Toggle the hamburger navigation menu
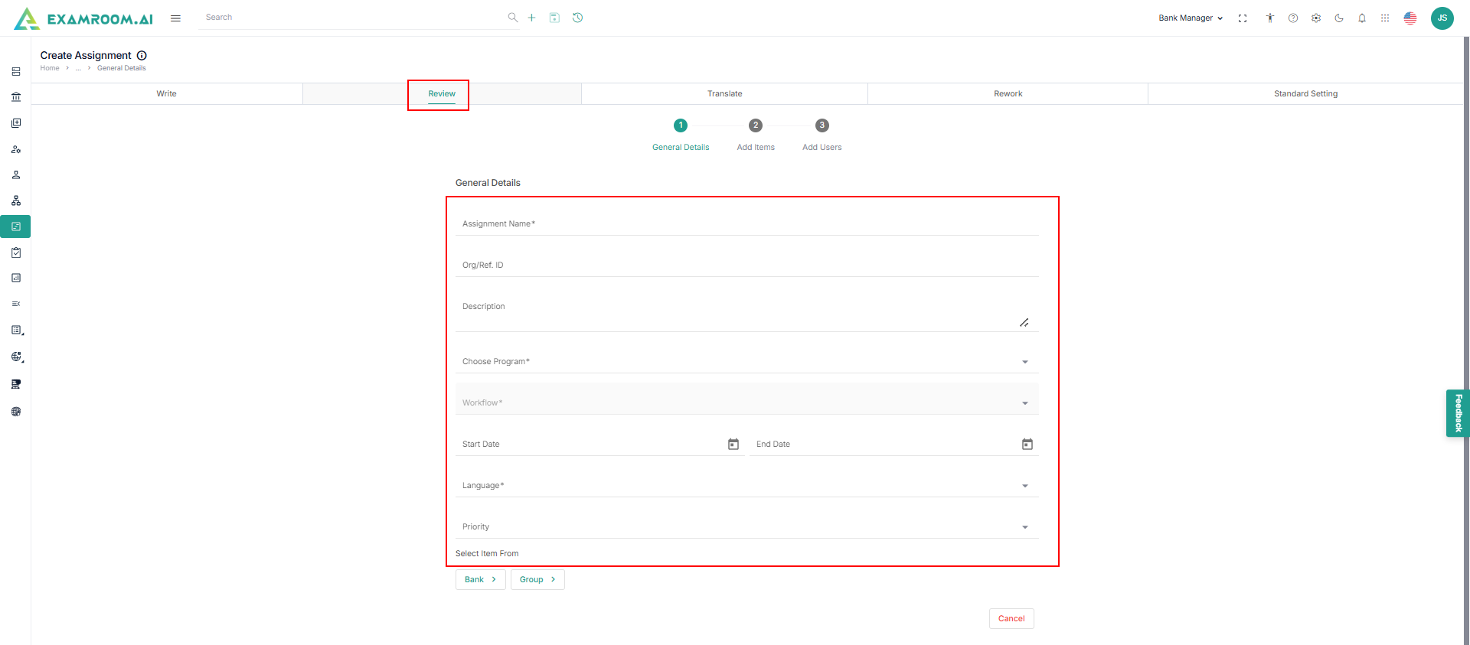The image size is (1470, 645). pyautogui.click(x=175, y=18)
